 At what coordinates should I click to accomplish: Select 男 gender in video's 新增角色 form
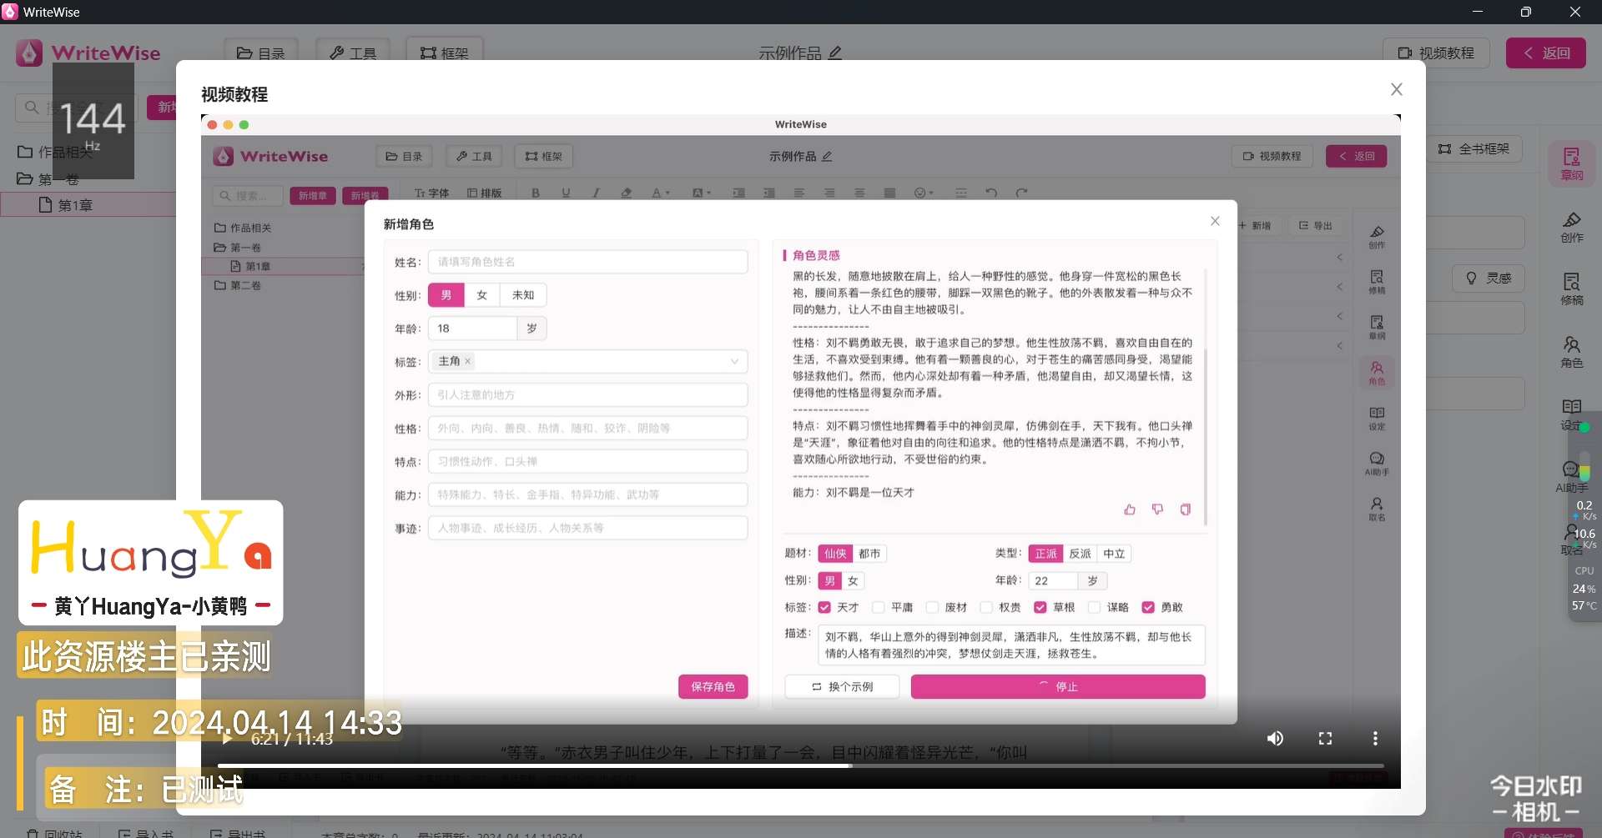(x=446, y=295)
